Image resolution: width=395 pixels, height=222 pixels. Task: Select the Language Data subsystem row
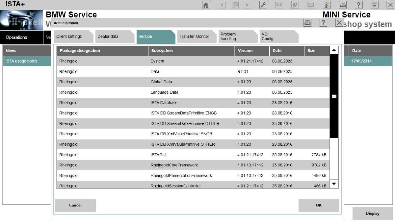coord(193,92)
